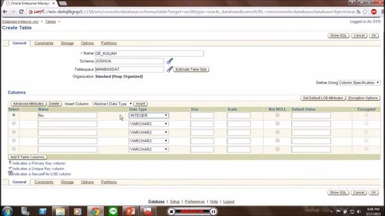Check Not NULL for the No column

pos(277,115)
